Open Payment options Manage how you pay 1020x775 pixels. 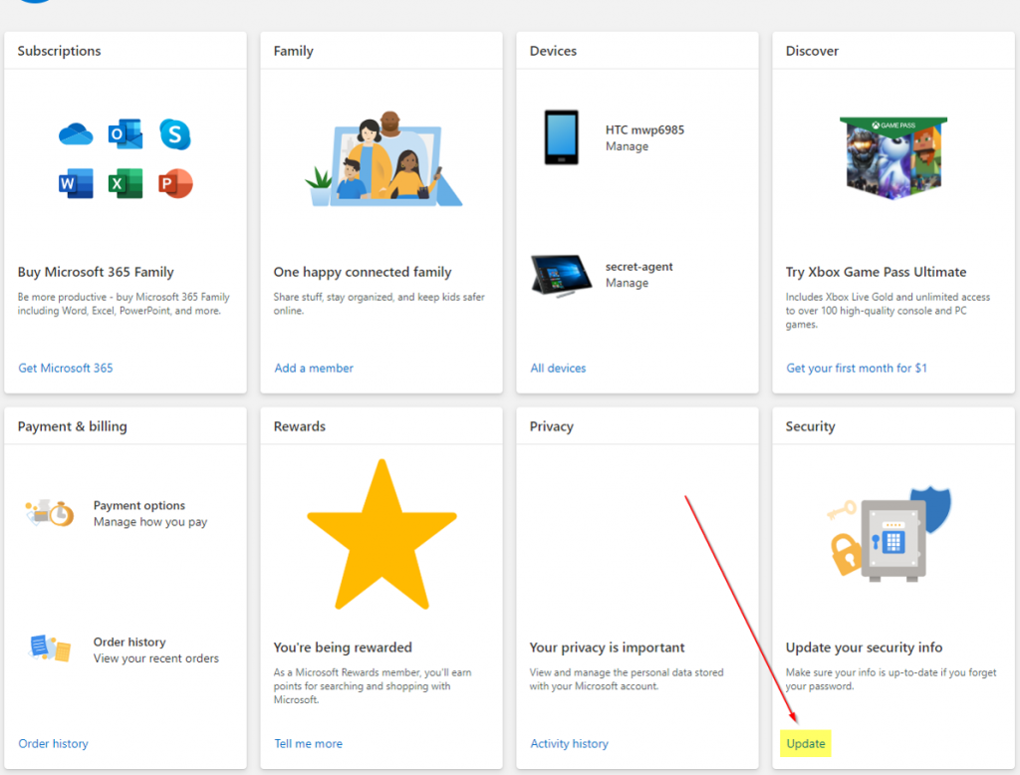click(x=150, y=513)
